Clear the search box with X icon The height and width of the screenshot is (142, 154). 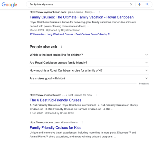coord(131,4)
